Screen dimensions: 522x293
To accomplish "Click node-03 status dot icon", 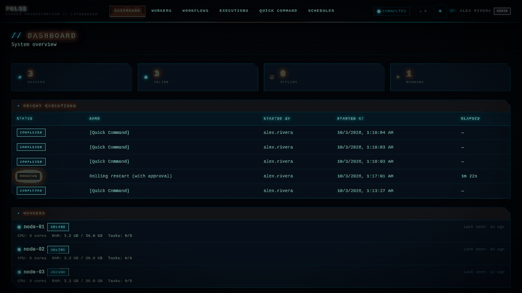I will 19,272.
